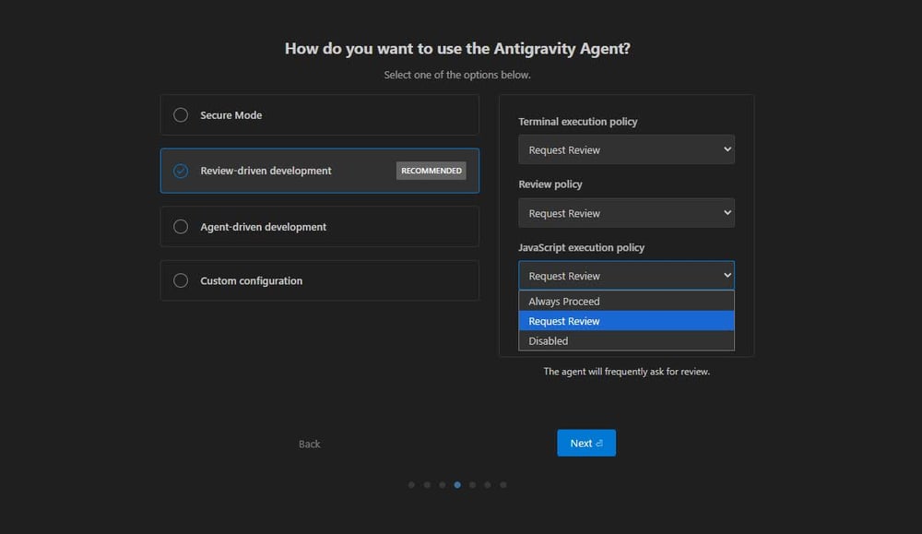Go Back to the previous step
This screenshot has height=534, width=922.
point(309,444)
